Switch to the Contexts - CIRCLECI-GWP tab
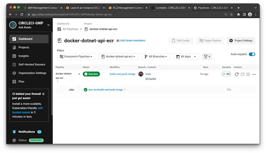266x153 pixels. 171,8
